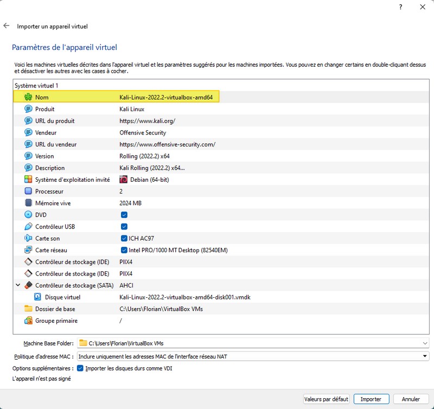Click the Groupe primaire slash value

[x=120, y=321]
